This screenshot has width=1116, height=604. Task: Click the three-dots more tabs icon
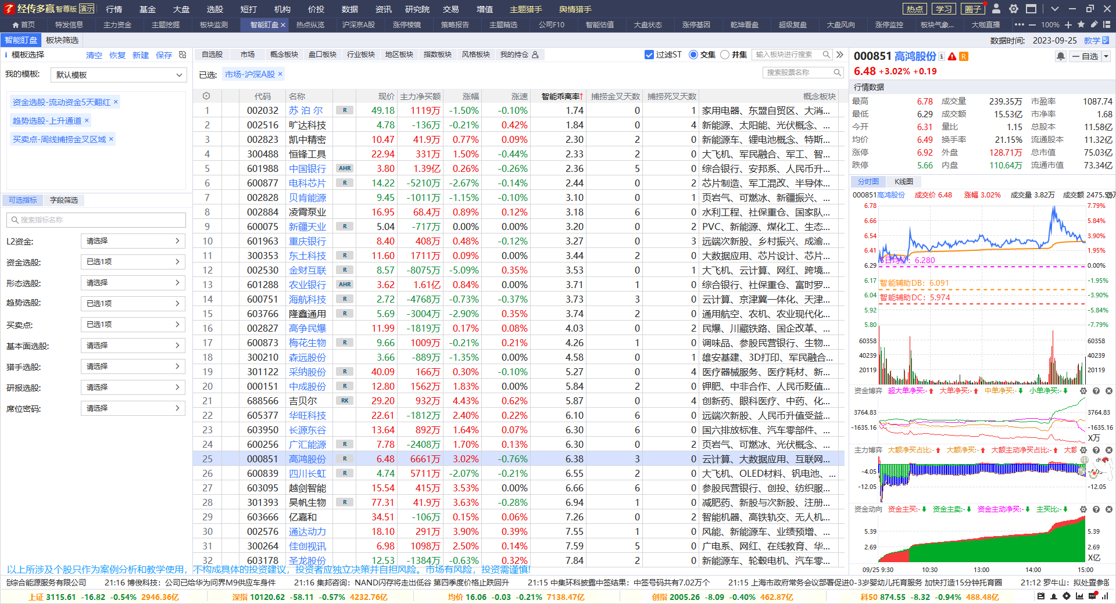[1019, 25]
